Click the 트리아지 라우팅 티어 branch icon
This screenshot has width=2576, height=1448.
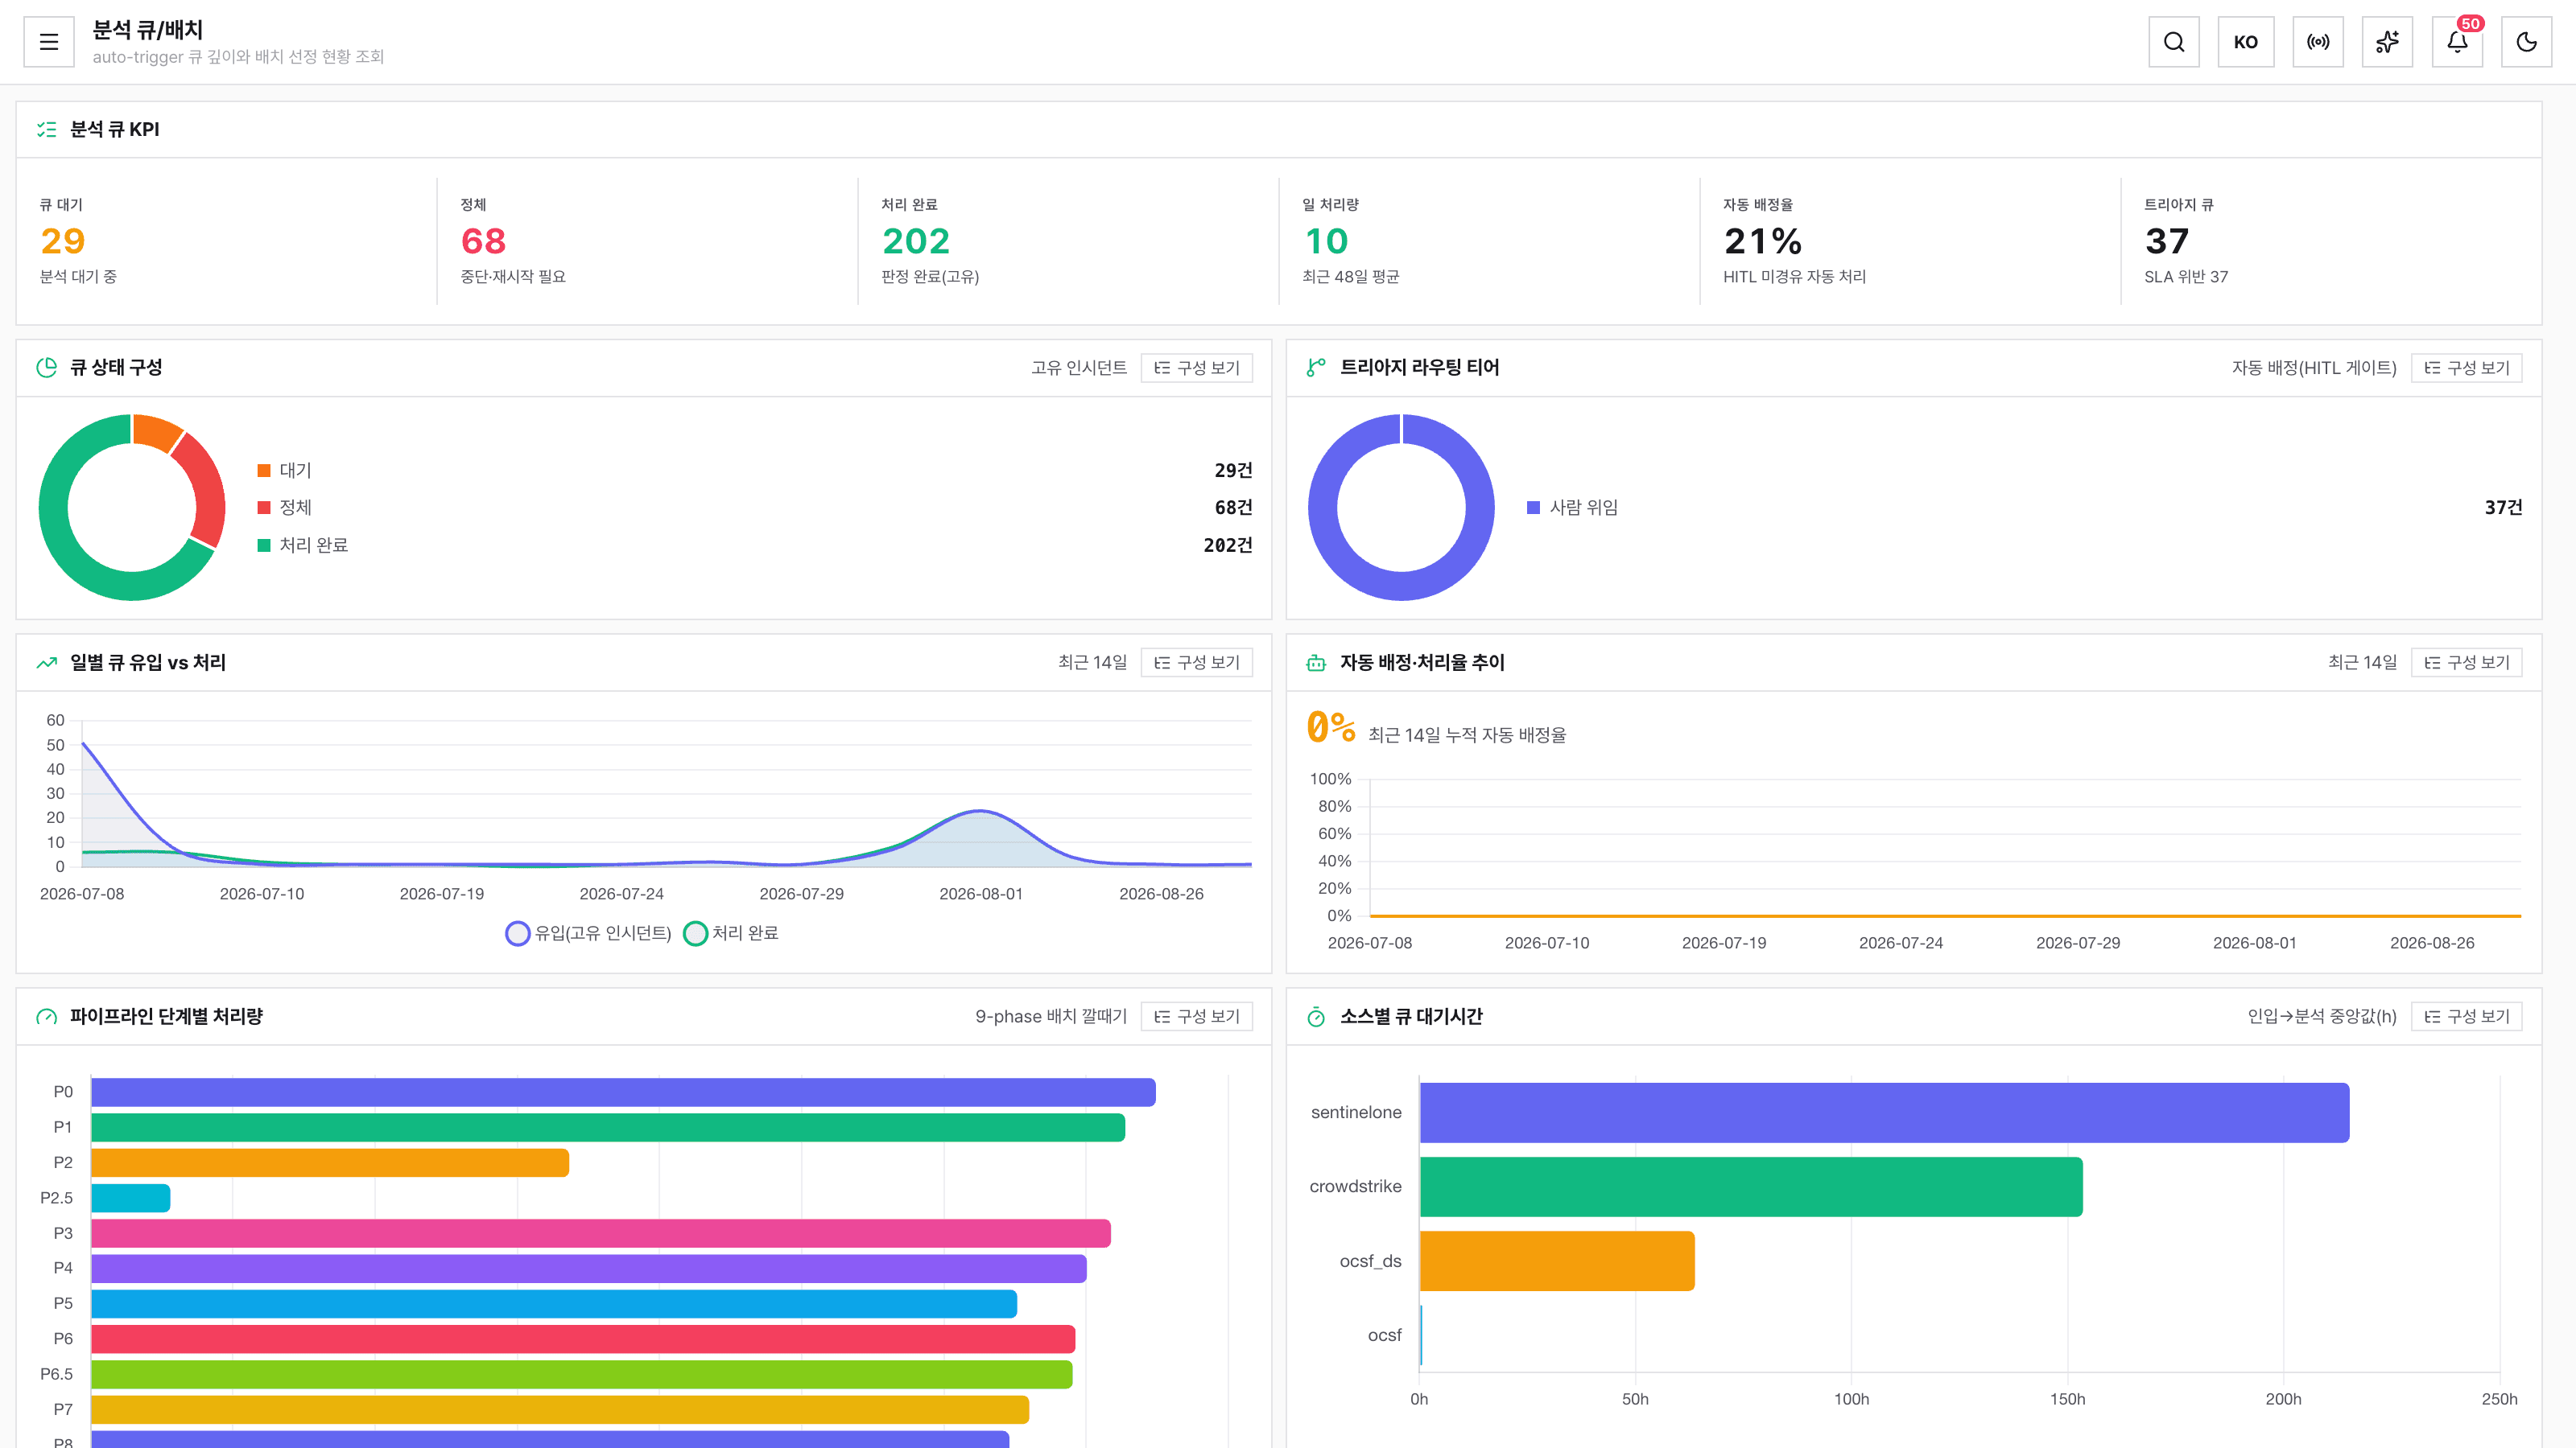1316,368
